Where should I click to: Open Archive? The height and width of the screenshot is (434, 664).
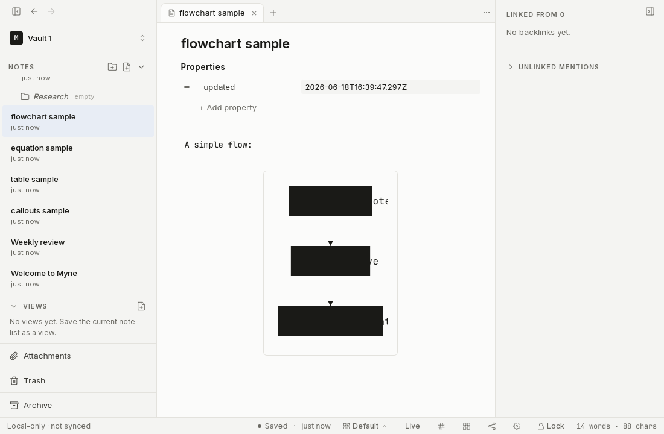tap(78, 405)
